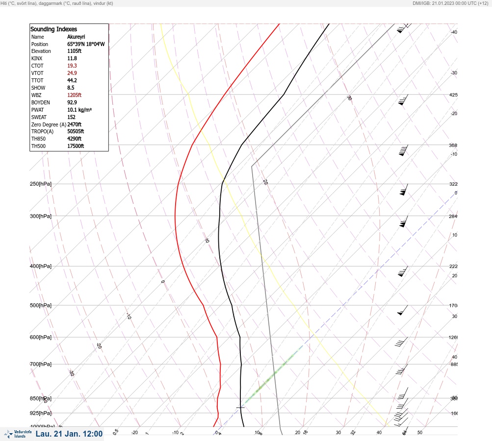Image resolution: width=492 pixels, height=441 pixels.
Task: Click the TTOT value 44.2
Action: tap(72, 80)
